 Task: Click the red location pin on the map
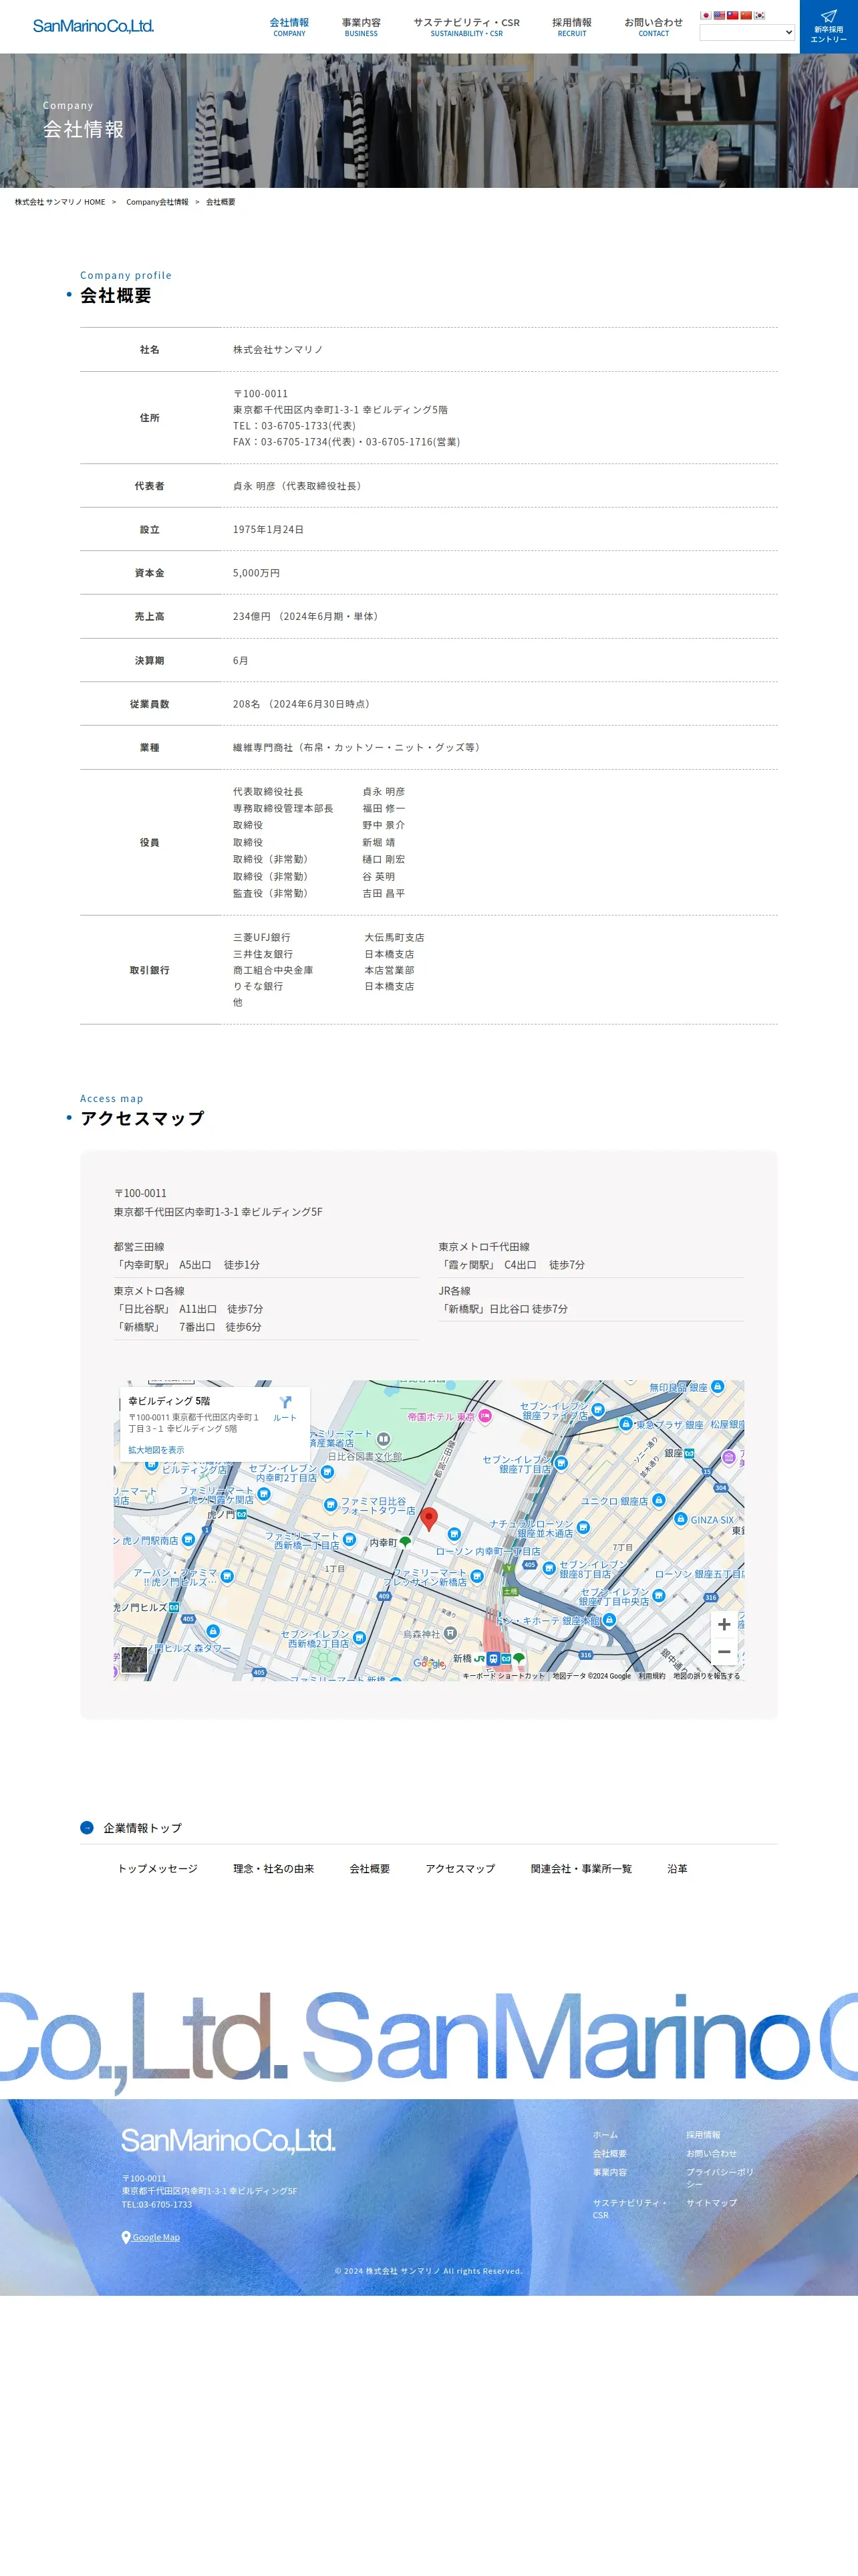click(428, 1518)
